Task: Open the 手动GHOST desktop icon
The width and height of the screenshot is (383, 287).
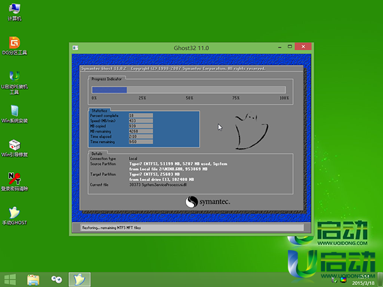Action: 15,216
